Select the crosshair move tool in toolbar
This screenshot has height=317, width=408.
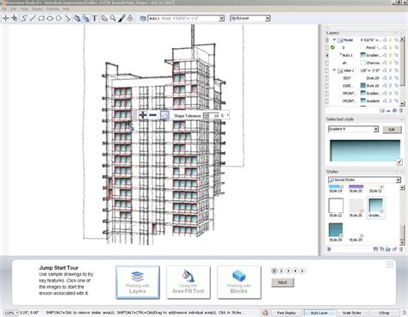(x=5, y=18)
